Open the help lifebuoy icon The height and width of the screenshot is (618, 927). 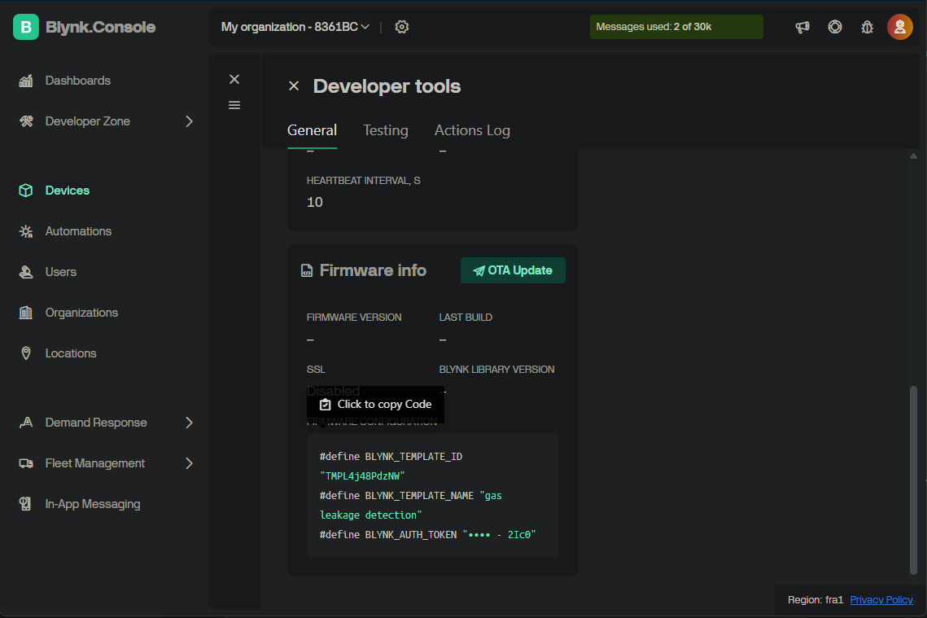click(835, 27)
